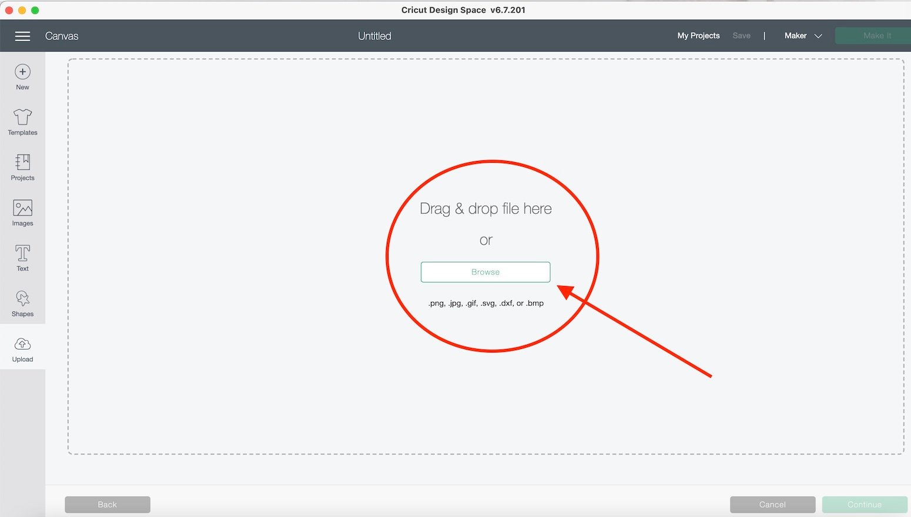Open the Images library
911x517 pixels.
click(x=22, y=213)
